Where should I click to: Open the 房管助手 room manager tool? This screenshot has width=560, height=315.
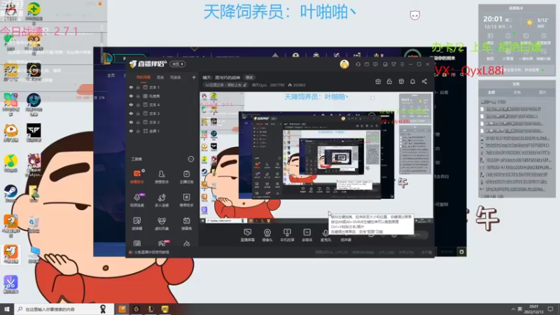coord(162,177)
